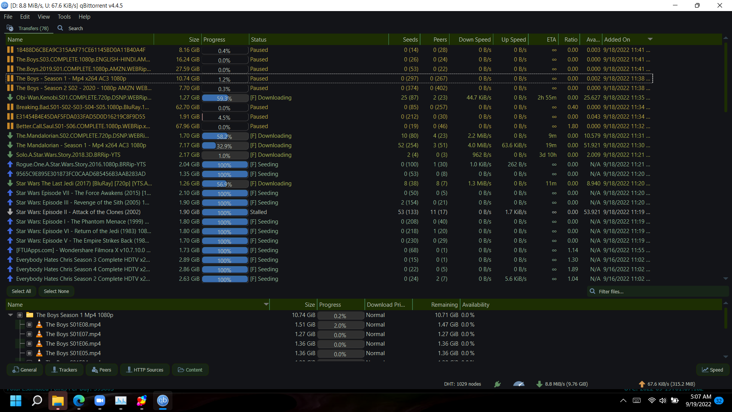
Task: Toggle checkbox for The Boys S01E08.mp4
Action: (29, 325)
